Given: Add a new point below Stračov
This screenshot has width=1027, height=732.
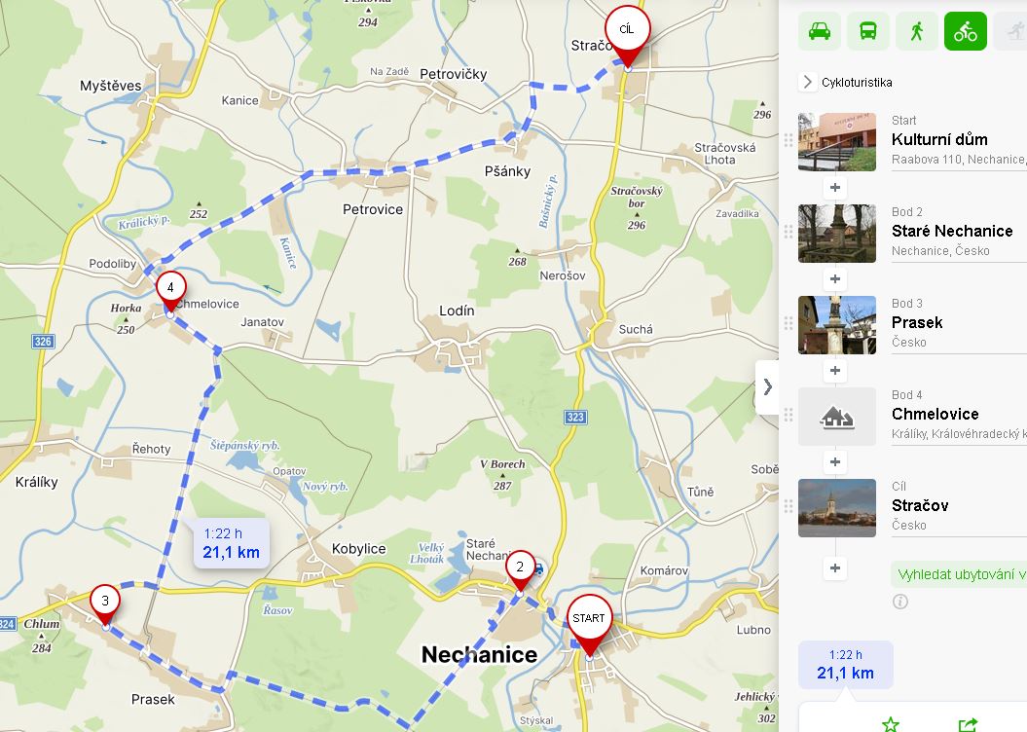Looking at the screenshot, I should [x=835, y=568].
